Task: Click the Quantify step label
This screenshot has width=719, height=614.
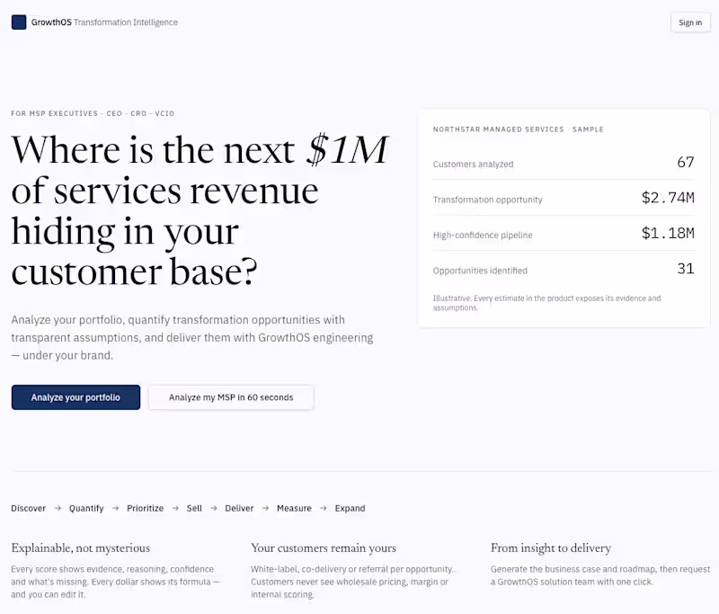Action: coord(86,508)
